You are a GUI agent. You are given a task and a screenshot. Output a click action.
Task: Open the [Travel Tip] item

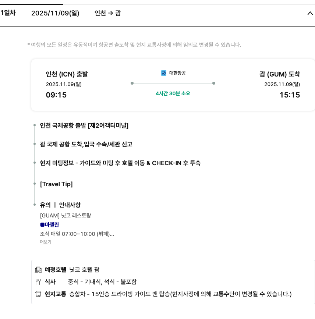click(56, 184)
